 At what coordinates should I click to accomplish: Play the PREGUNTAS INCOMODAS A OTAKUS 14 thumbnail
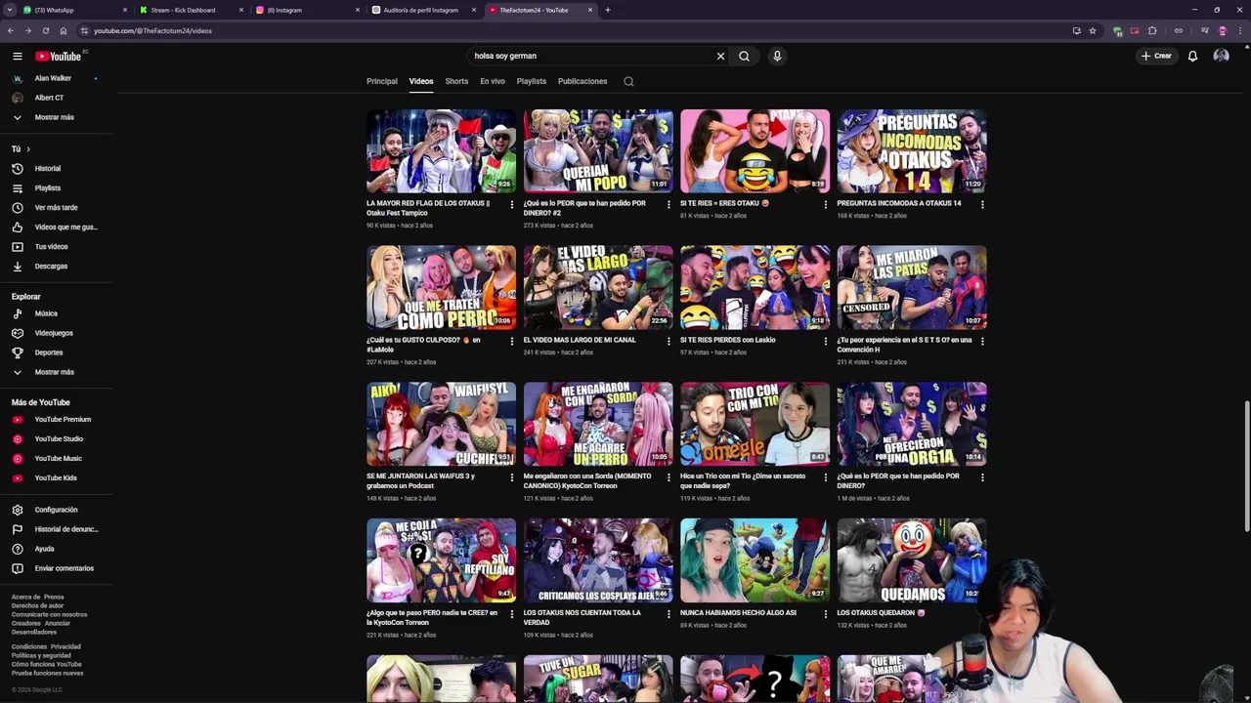912,150
